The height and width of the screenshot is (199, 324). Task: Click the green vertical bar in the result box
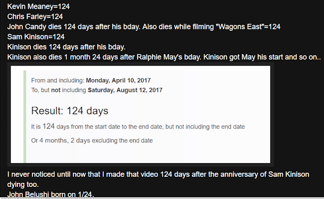tap(25, 117)
